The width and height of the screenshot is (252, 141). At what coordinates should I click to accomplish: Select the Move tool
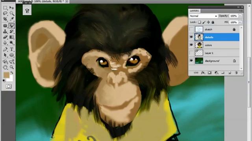(x=11, y=8)
